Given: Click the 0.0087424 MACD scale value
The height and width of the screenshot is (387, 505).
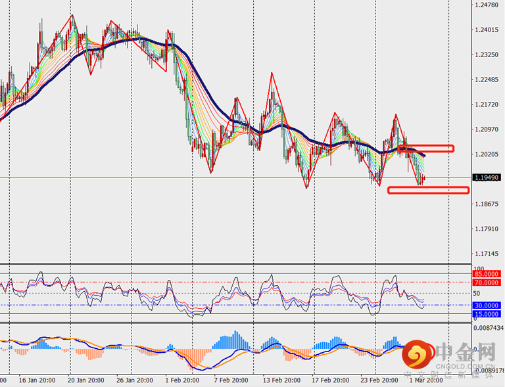Looking at the screenshot, I should click(x=488, y=327).
